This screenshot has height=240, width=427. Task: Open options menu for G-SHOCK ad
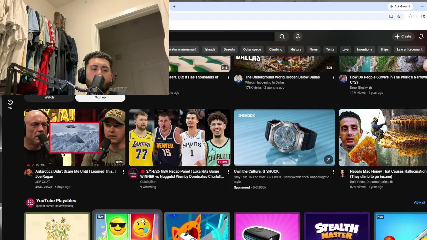click(333, 172)
